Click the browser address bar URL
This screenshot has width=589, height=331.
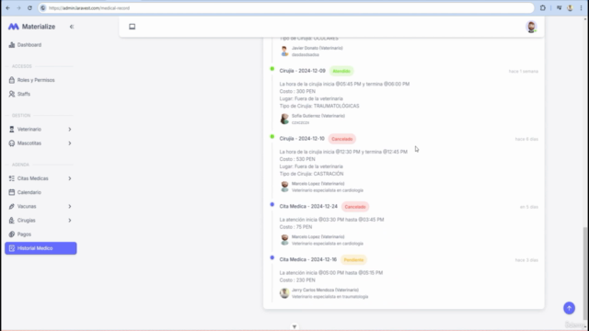click(89, 8)
